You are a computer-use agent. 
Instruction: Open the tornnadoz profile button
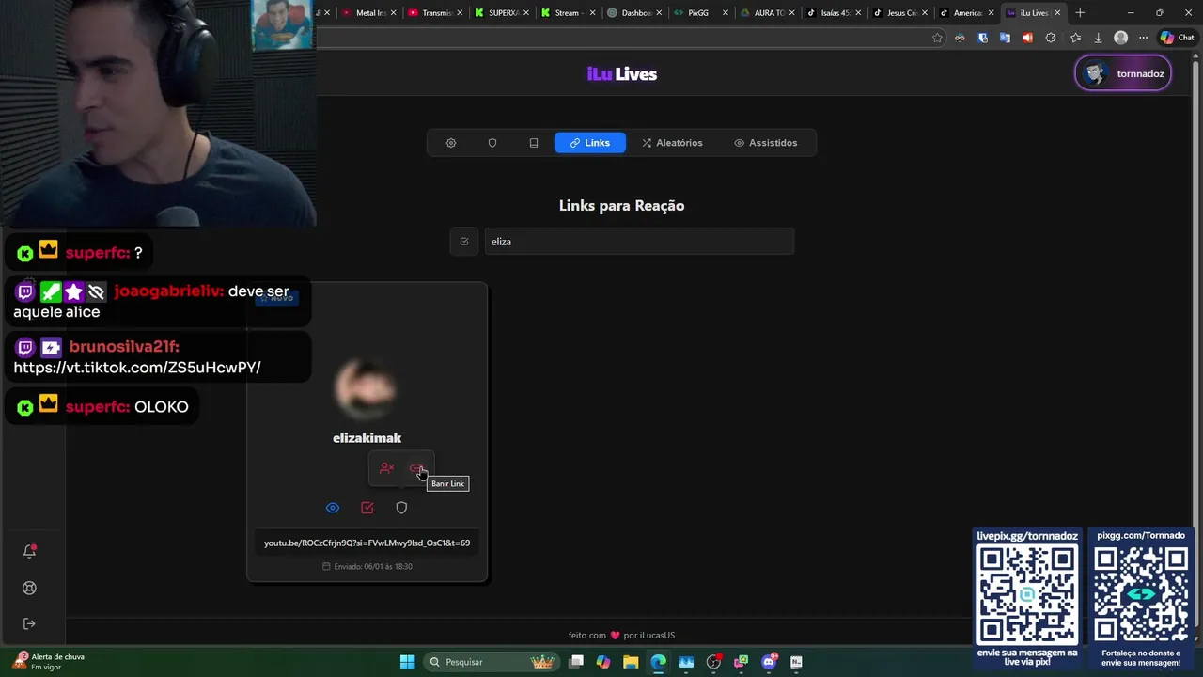pyautogui.click(x=1123, y=73)
